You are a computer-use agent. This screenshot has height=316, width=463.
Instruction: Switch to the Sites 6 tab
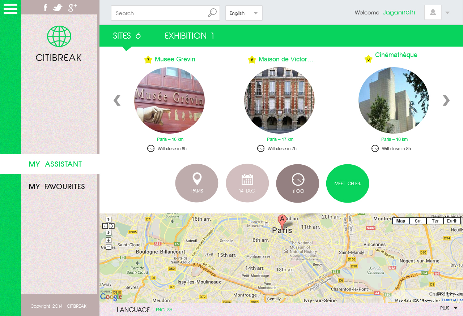(x=127, y=36)
